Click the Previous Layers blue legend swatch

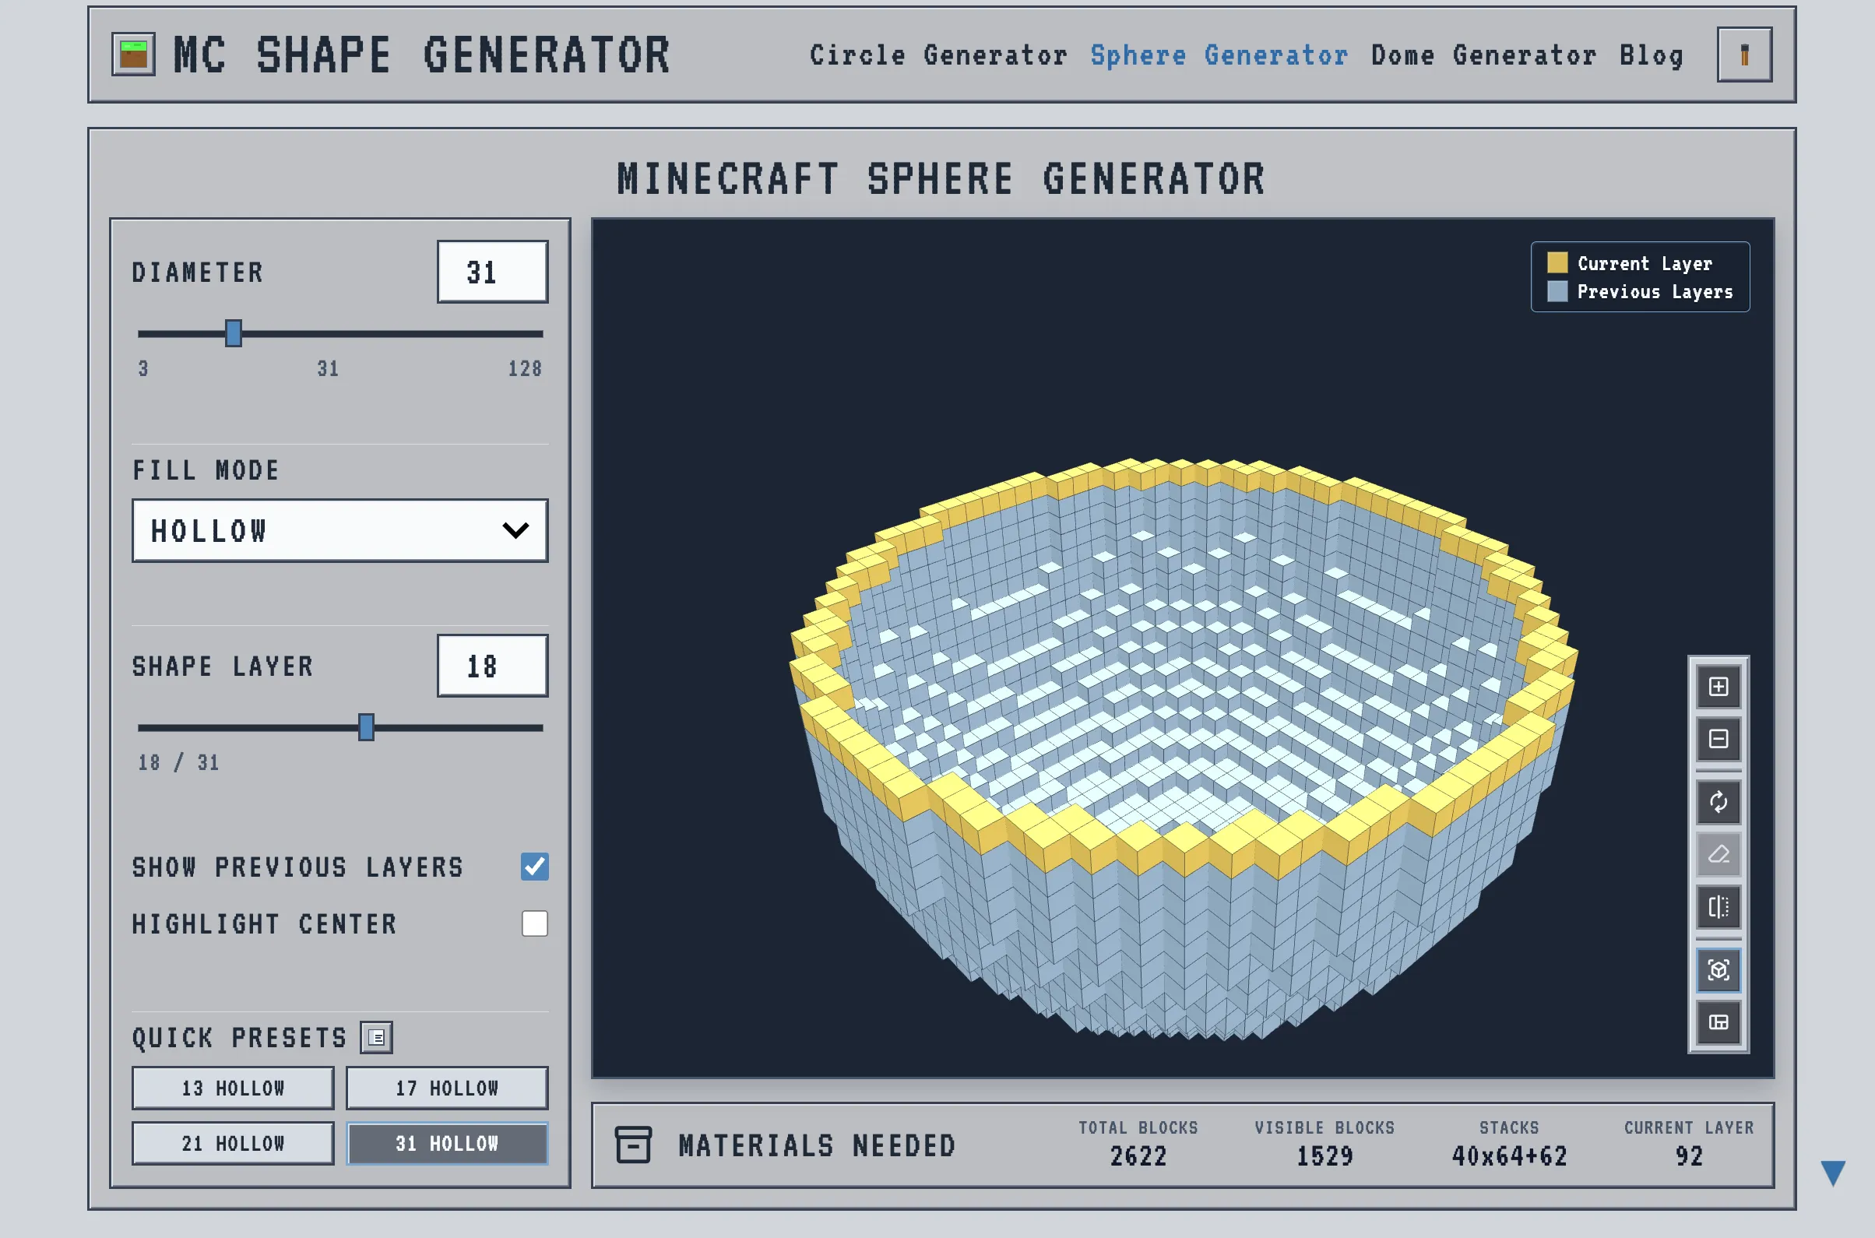click(1557, 291)
